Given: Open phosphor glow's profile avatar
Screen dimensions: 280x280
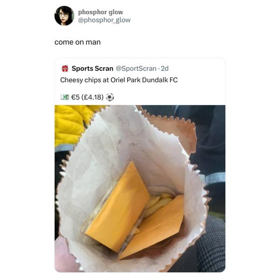Looking at the screenshot, I should click(64, 16).
